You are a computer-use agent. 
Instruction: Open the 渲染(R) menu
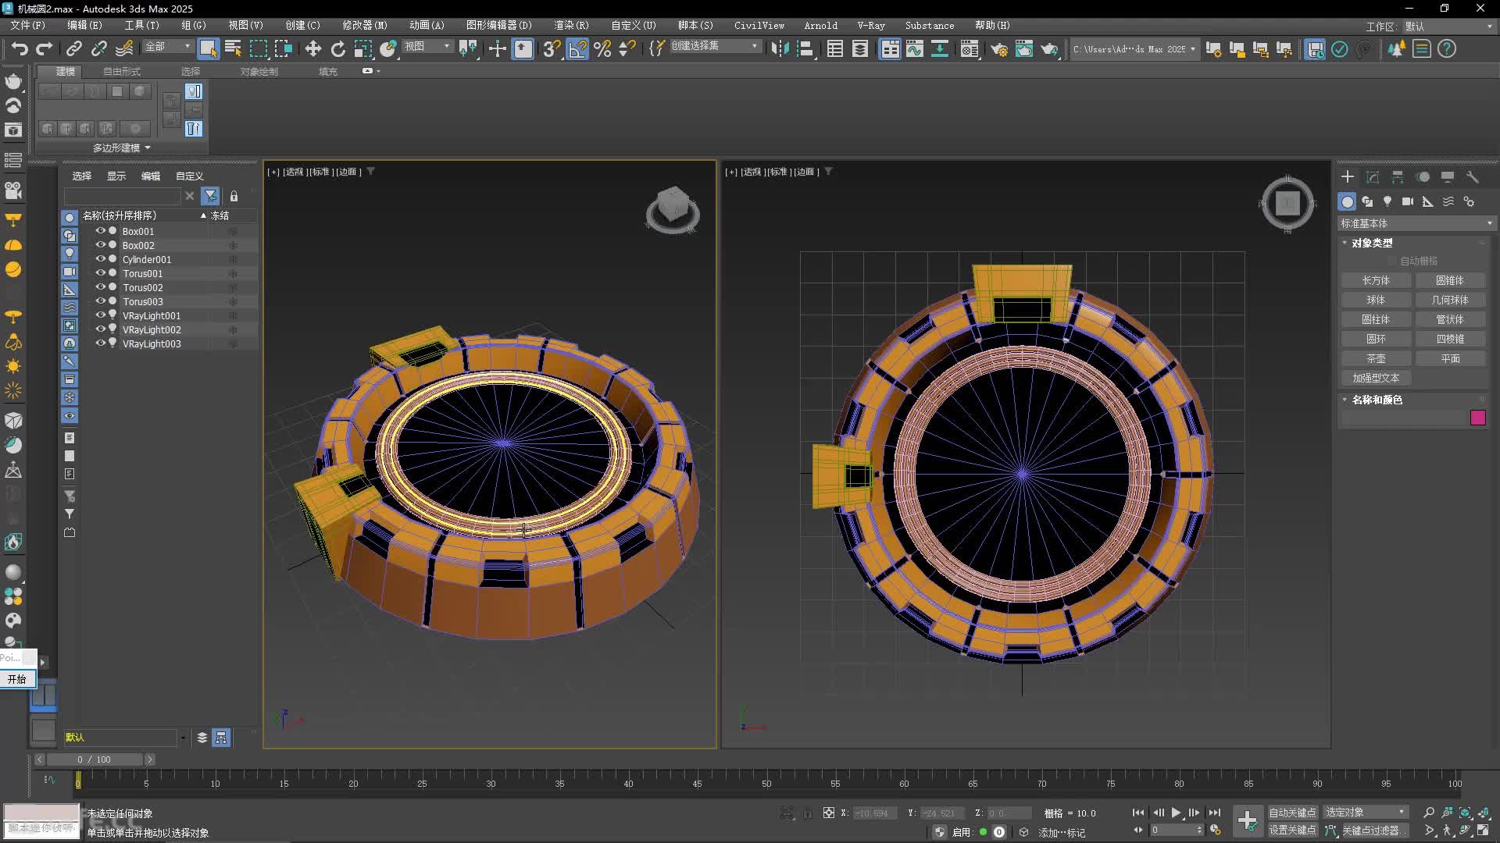[571, 26]
